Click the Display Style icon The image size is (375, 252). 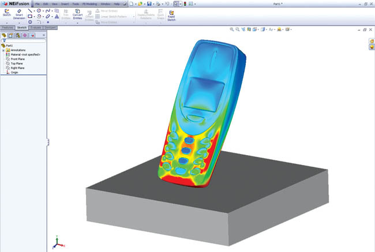pos(263,29)
